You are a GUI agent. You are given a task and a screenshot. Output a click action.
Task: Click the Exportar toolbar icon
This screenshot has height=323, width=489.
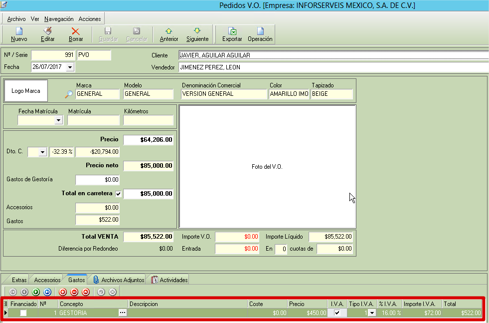point(232,34)
